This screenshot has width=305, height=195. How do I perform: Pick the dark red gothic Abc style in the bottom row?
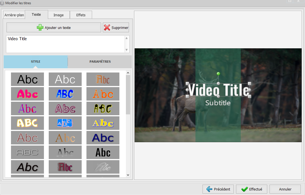click(x=65, y=167)
